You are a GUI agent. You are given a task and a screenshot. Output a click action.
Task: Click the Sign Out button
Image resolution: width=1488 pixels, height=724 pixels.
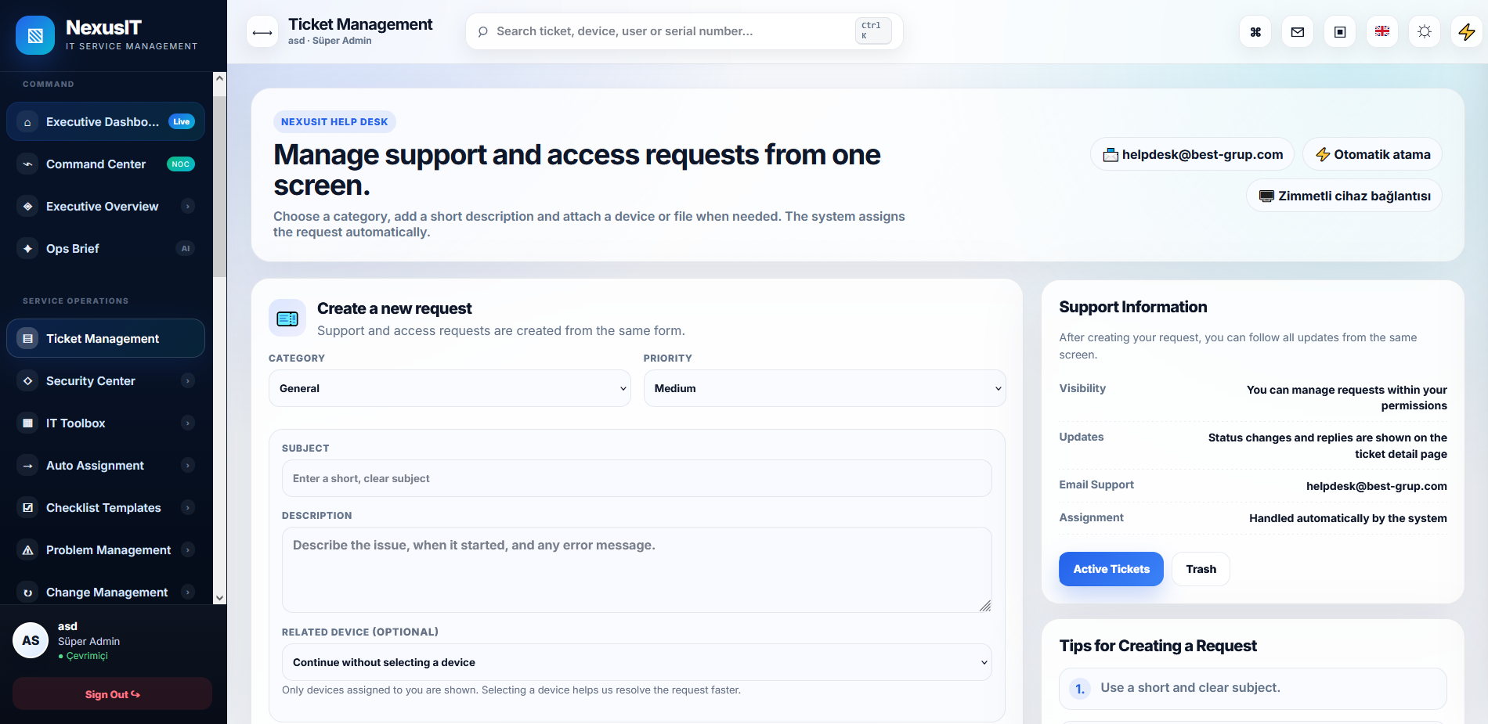click(112, 694)
